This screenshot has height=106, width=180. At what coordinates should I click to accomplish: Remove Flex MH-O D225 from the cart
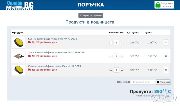point(166,42)
